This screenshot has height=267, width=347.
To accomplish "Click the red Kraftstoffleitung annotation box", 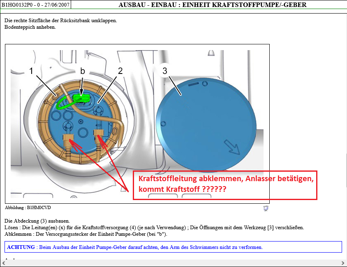I will click(224, 185).
